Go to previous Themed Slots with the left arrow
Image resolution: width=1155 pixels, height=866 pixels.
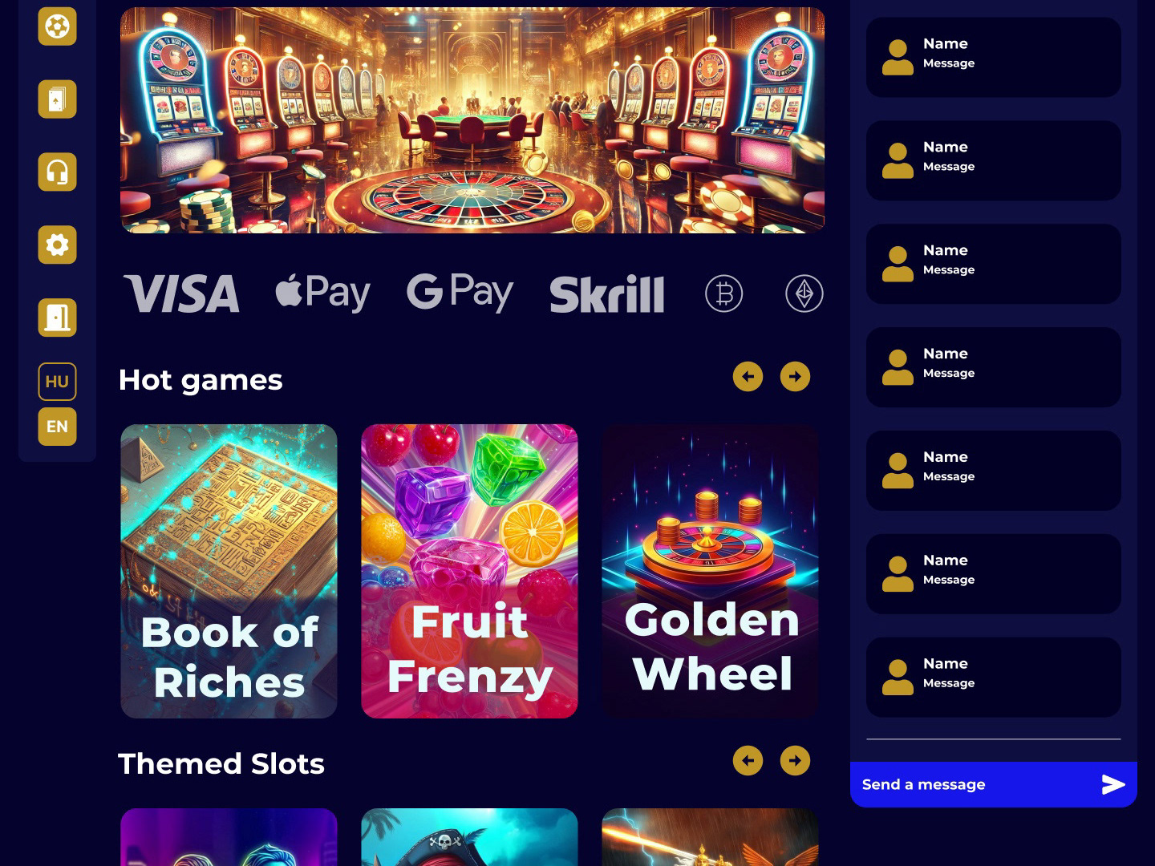click(x=748, y=761)
